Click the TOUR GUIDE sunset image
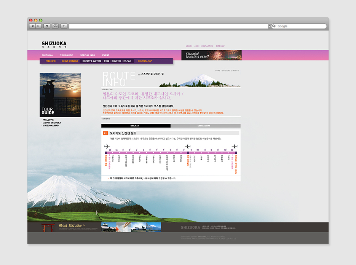 click(60, 95)
